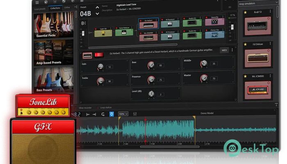Click the MIDI button
287x164 pixels.
[x=224, y=50]
